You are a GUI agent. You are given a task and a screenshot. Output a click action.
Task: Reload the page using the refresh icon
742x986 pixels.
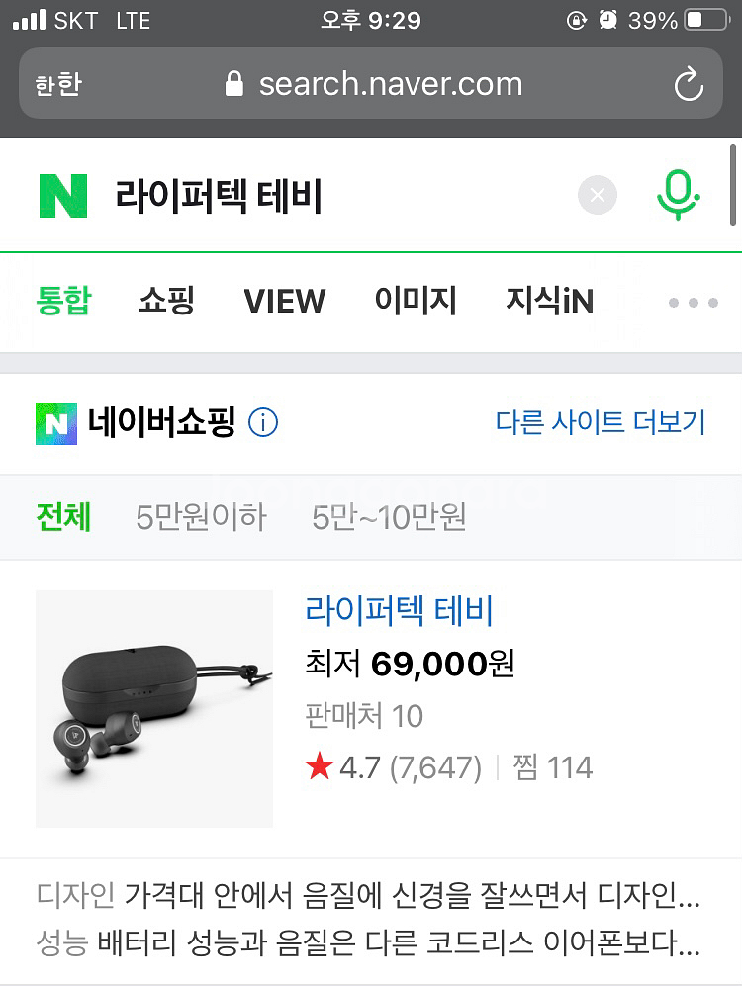[689, 84]
